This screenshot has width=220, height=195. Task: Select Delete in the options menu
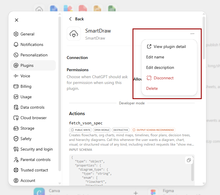pos(169,88)
